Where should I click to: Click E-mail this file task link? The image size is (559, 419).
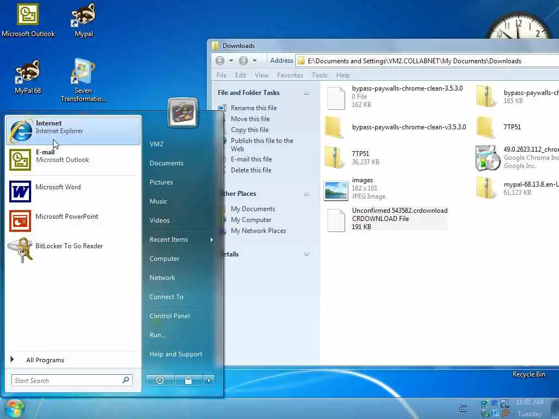tap(251, 159)
